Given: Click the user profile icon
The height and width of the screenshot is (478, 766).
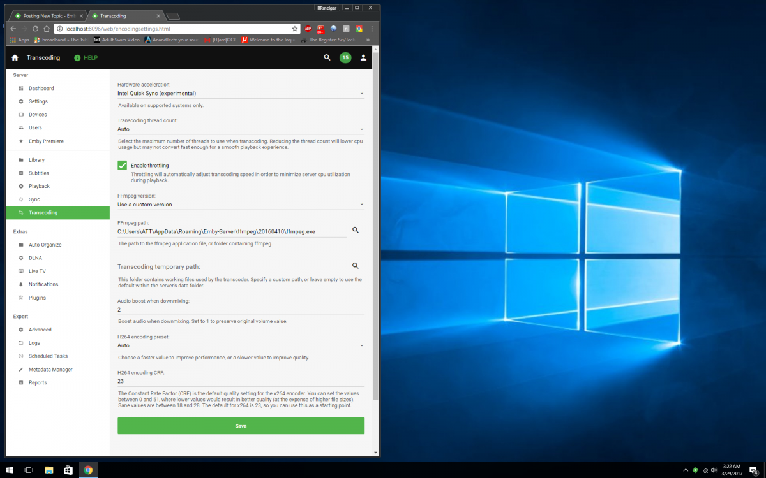Looking at the screenshot, I should (x=363, y=58).
